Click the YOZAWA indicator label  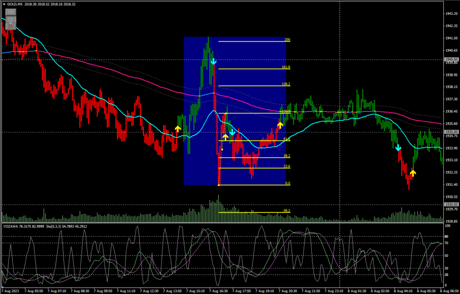tap(9, 226)
